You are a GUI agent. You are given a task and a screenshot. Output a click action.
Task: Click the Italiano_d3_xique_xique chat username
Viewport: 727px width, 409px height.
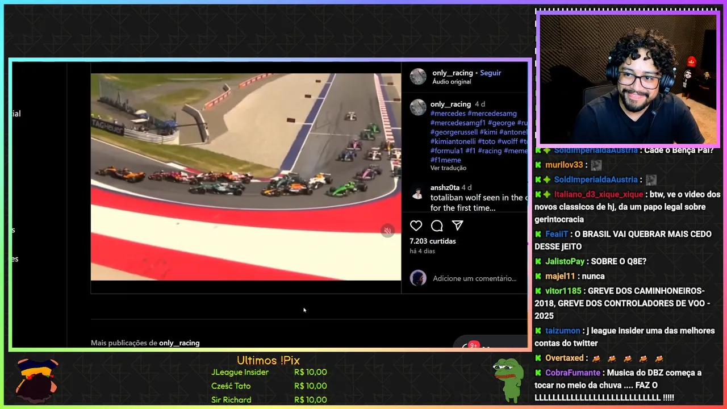click(x=599, y=194)
